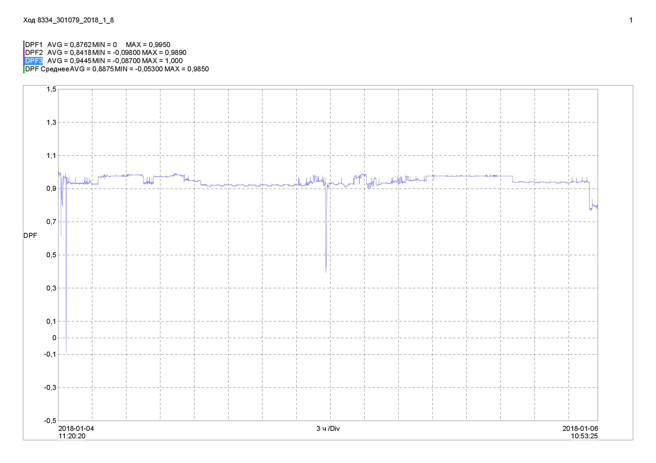Click the 3 ч /Div time scale label
Viewport: 656px width, 463px height.
coord(328,429)
